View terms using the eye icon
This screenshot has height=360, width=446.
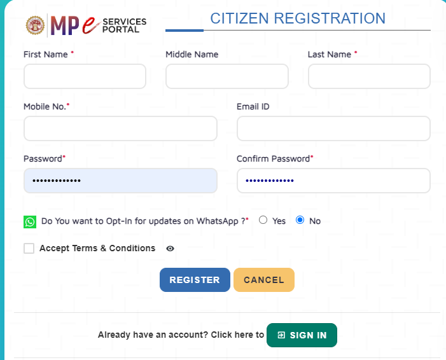pyautogui.click(x=170, y=249)
